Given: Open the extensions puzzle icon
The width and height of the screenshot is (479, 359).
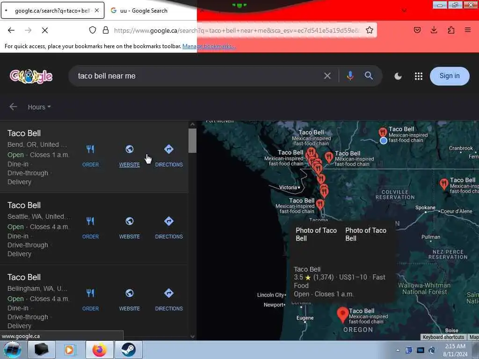Looking at the screenshot, I should [x=451, y=30].
